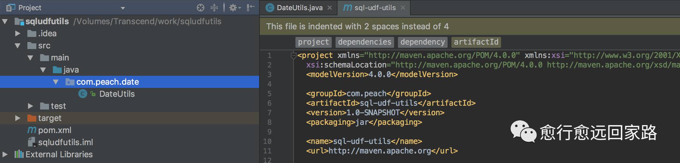Select the sql-udf-utils editor tab

tap(375, 8)
